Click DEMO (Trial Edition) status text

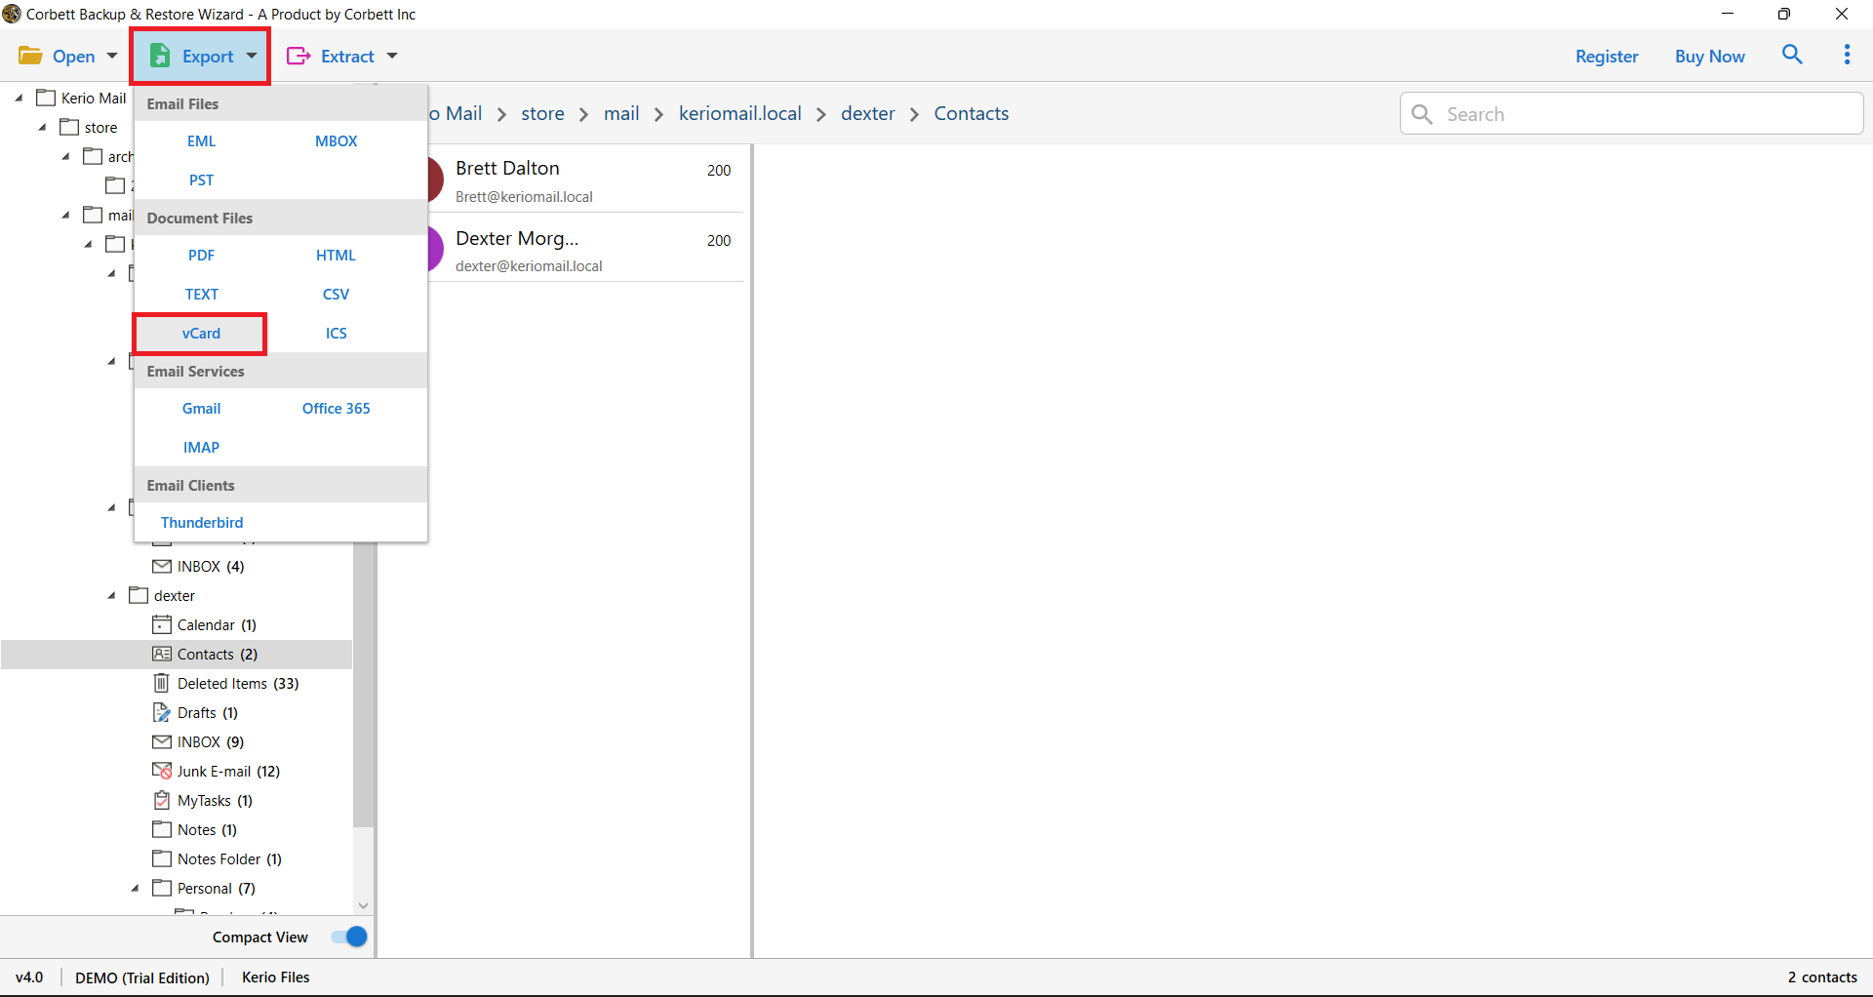point(142,977)
